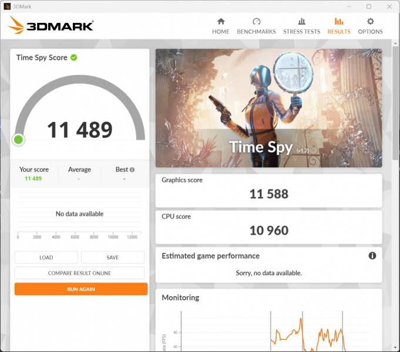This screenshot has width=400, height=352.
Task: Click the 3DMark logo
Action: click(51, 25)
